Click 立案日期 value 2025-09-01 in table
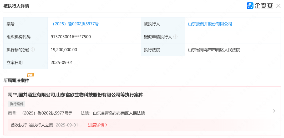The height and width of the screenshot is (138, 284). click(x=62, y=63)
